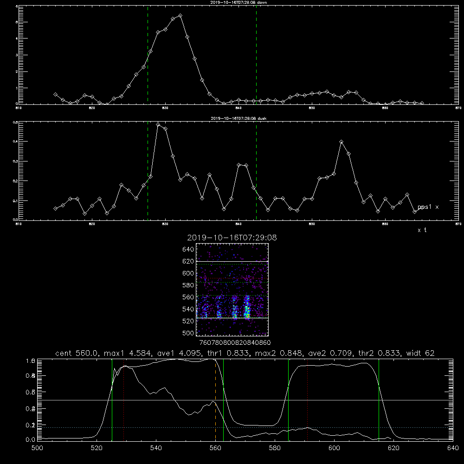464x464 pixels.
Task: Click spectrogram y-axis label 640
Action: tap(188, 250)
